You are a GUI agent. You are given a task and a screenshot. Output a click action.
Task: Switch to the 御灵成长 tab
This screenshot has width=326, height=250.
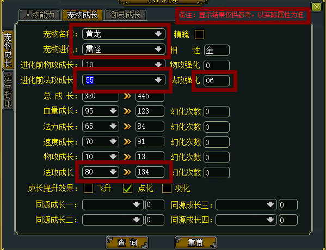tap(125, 15)
